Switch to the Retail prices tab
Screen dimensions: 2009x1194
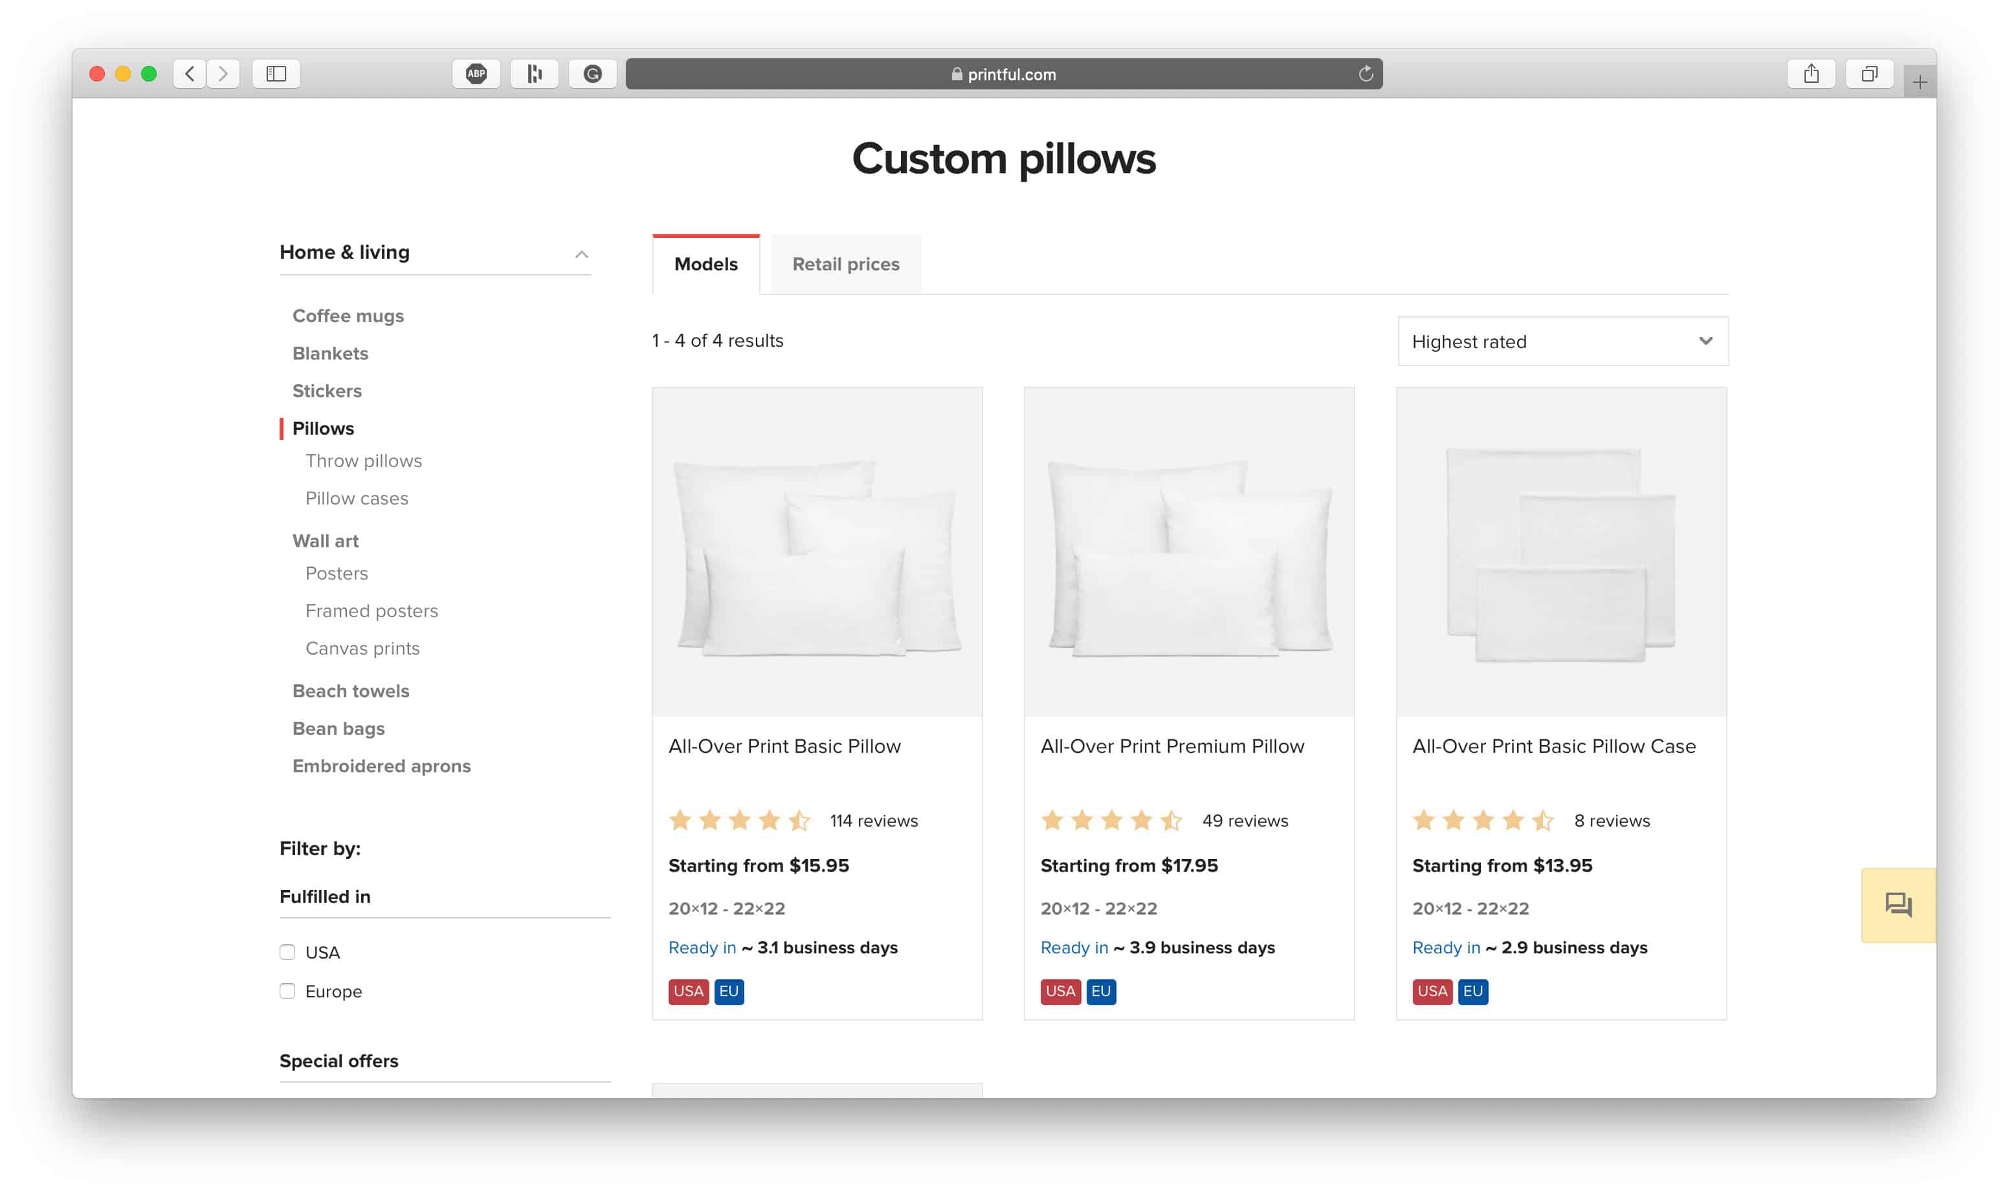pyautogui.click(x=845, y=264)
